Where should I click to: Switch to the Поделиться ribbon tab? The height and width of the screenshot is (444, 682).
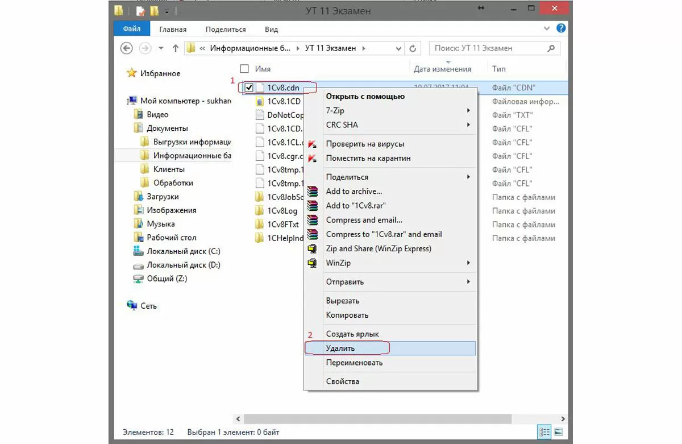click(226, 29)
